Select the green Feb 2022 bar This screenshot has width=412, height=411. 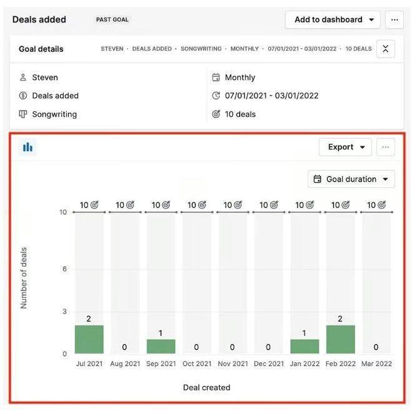[x=341, y=339]
